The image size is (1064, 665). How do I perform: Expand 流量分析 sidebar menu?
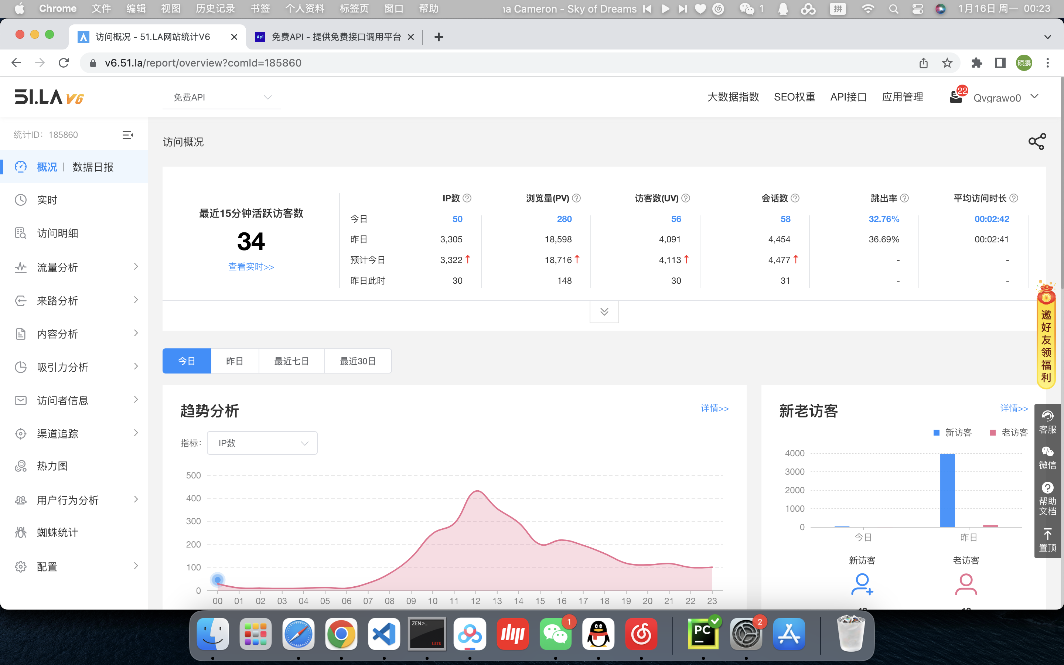(x=74, y=267)
